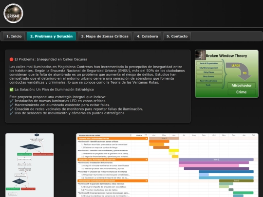The width and height of the screenshot is (263, 197).
Task: Click the Lack of Organization box
Action: click(x=209, y=63)
